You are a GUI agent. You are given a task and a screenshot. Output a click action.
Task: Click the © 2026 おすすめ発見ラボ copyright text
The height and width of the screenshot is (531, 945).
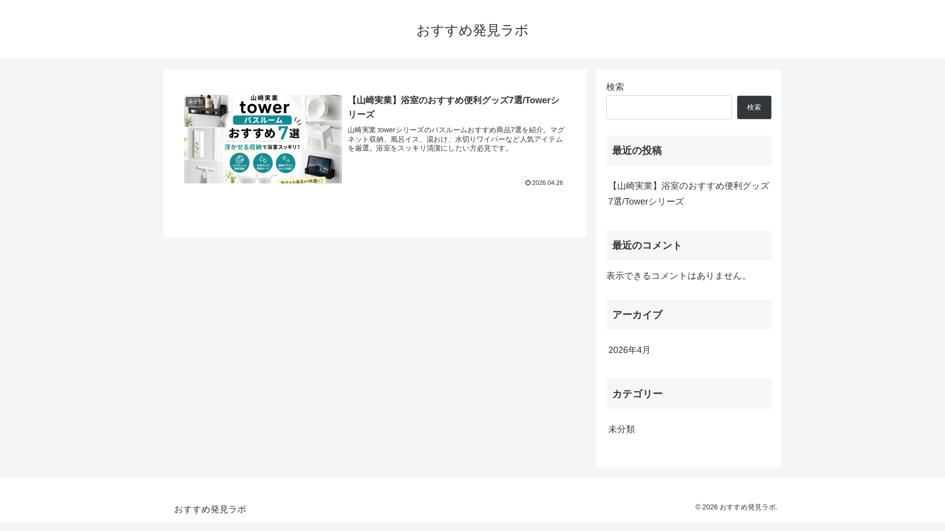pos(736,507)
